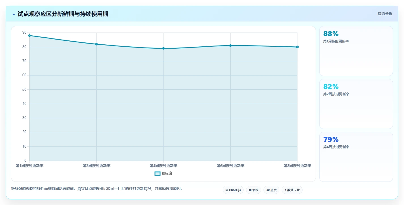Click x-axis label 第1周按时更新率
This screenshot has width=404, height=205.
pos(29,166)
